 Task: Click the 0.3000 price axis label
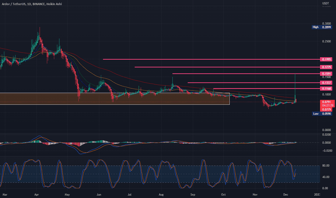click(326, 23)
